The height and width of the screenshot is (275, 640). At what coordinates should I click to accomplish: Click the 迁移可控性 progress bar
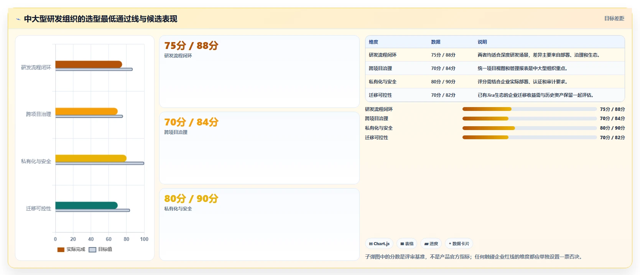530,137
